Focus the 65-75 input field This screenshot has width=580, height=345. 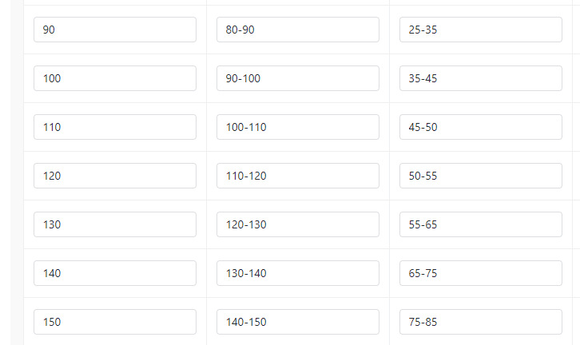pyautogui.click(x=480, y=273)
